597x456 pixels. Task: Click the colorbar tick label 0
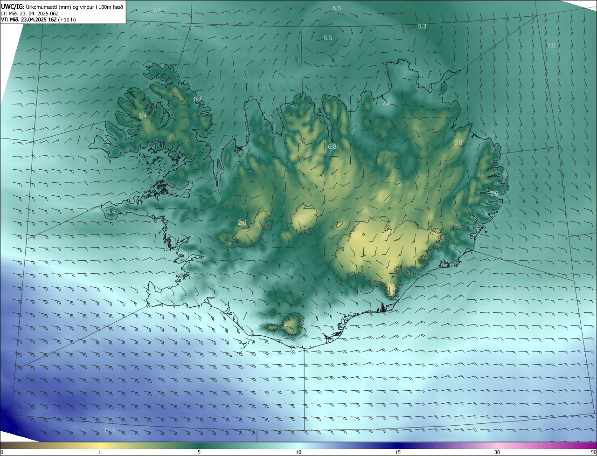pyautogui.click(x=2, y=452)
